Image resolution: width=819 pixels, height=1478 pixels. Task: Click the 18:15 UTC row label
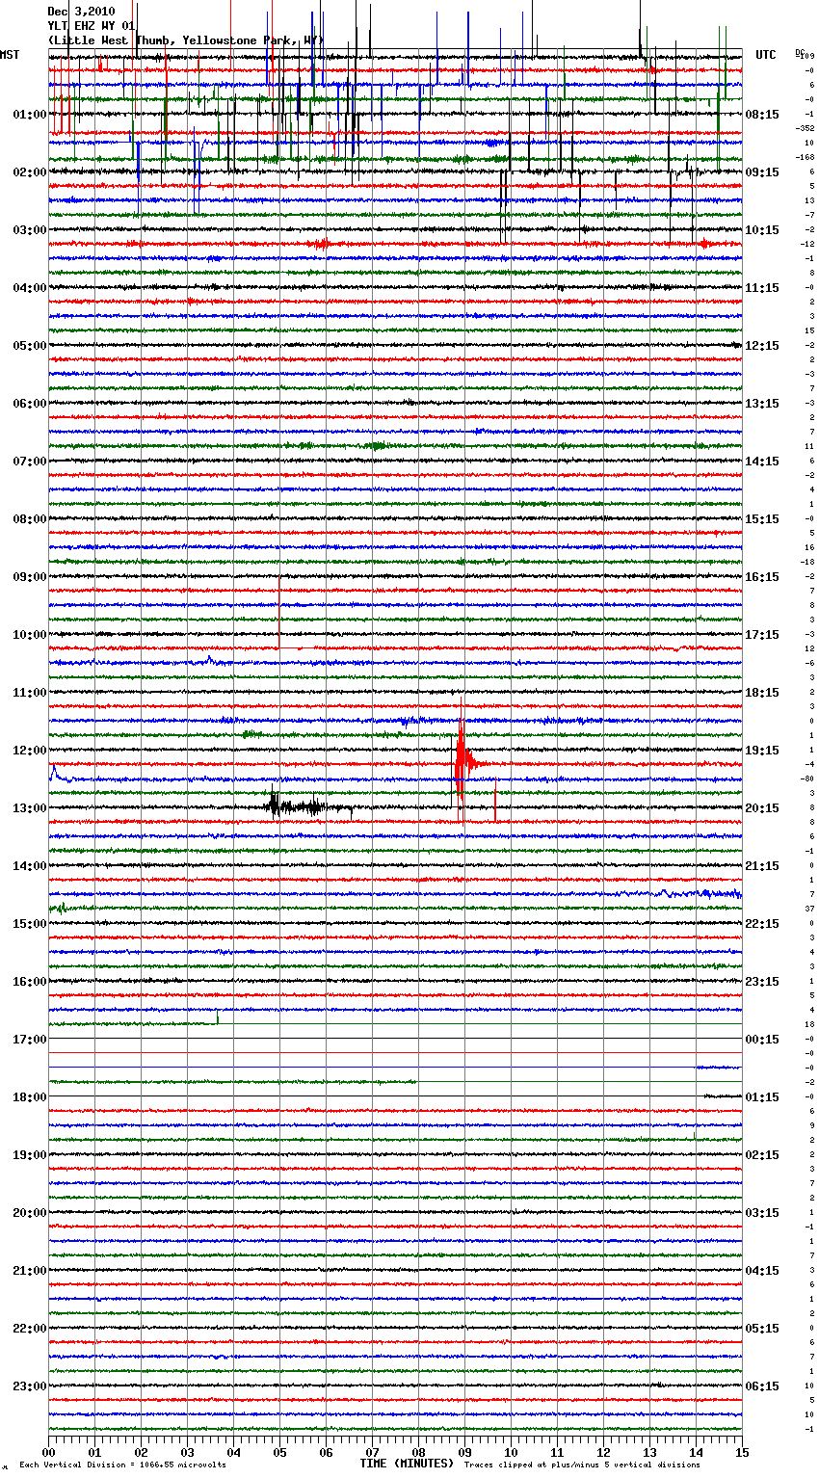click(x=762, y=692)
